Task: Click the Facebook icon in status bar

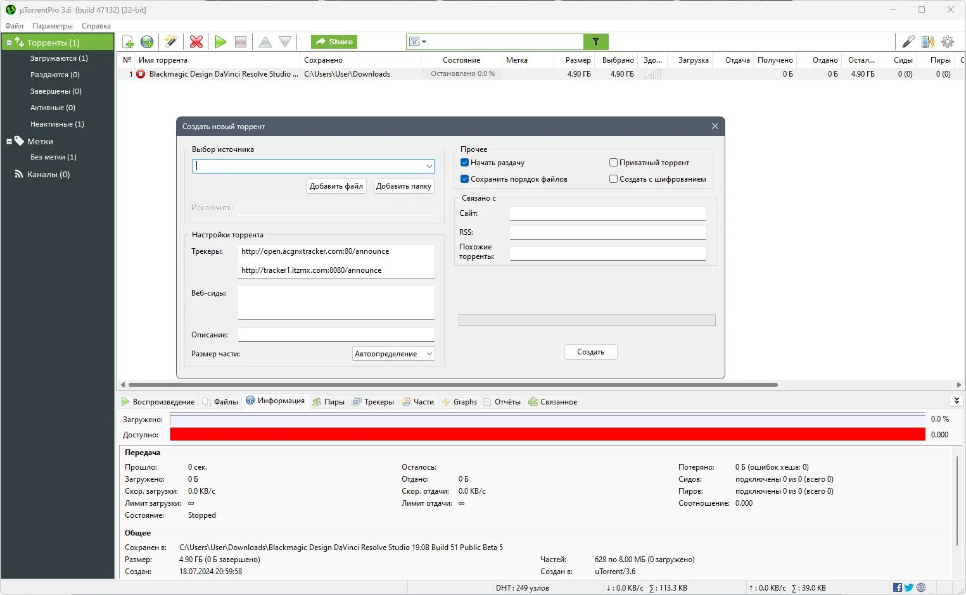Action: click(897, 587)
